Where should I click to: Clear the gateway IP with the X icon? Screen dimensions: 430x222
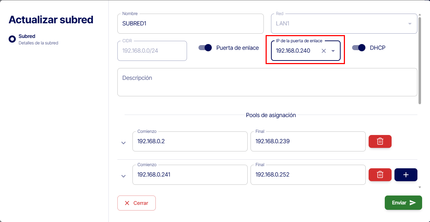tap(323, 51)
